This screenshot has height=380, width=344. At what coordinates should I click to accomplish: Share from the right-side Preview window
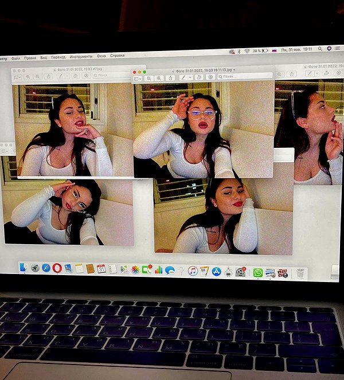tap(292, 74)
